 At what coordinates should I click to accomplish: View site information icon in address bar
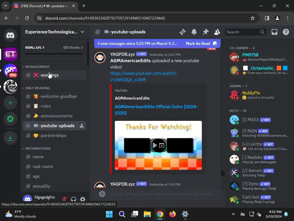click(39, 18)
